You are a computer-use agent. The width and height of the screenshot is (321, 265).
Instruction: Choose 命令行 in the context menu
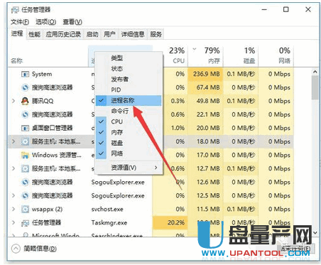(x=129, y=111)
